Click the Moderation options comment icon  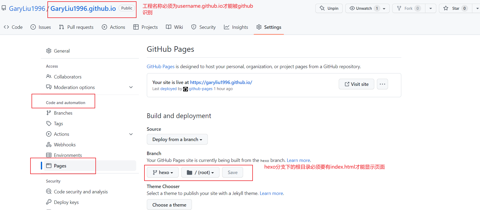(x=49, y=87)
